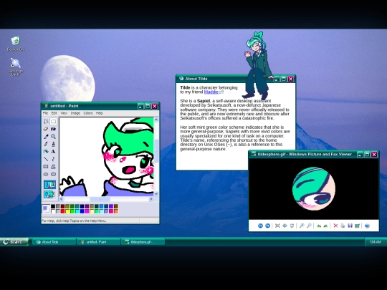Switch to untitled - Paint taskbar button
The width and height of the screenshot is (387, 290).
tap(98, 242)
